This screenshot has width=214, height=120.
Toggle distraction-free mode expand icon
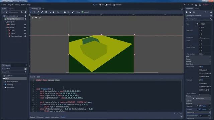[182, 9]
